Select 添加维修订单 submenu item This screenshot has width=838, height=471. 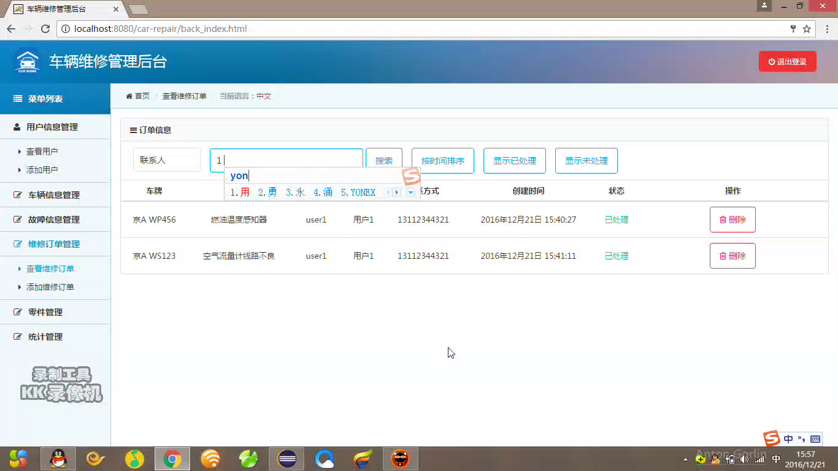click(50, 287)
